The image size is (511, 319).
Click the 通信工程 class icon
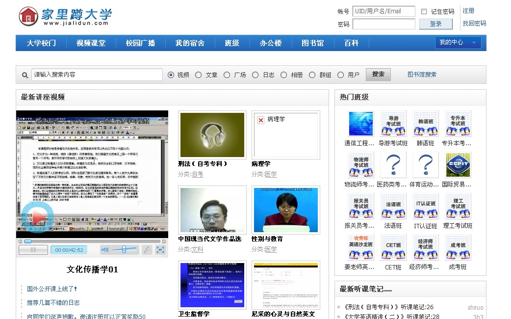click(x=361, y=123)
